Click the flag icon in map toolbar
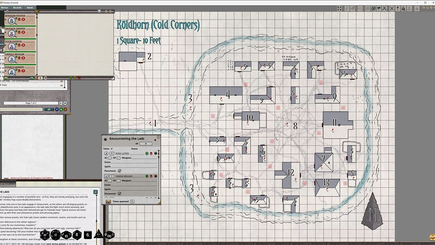435x245 pixels. (x=379, y=9)
